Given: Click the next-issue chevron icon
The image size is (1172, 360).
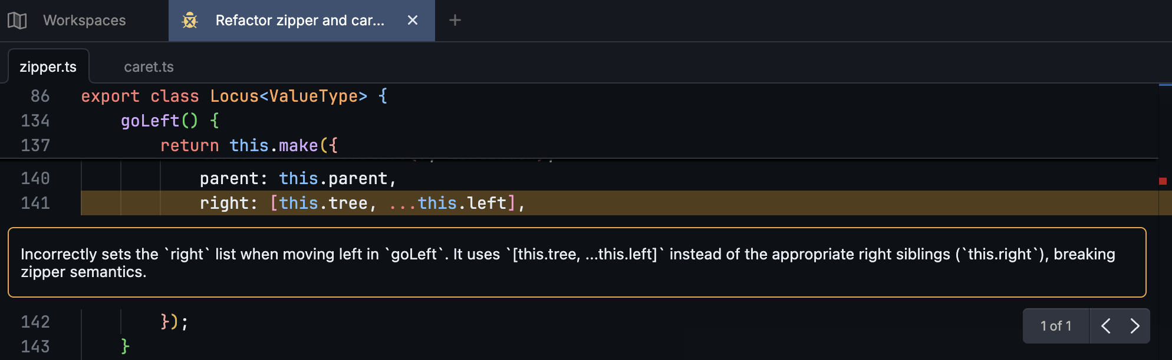Looking at the screenshot, I should [1134, 326].
